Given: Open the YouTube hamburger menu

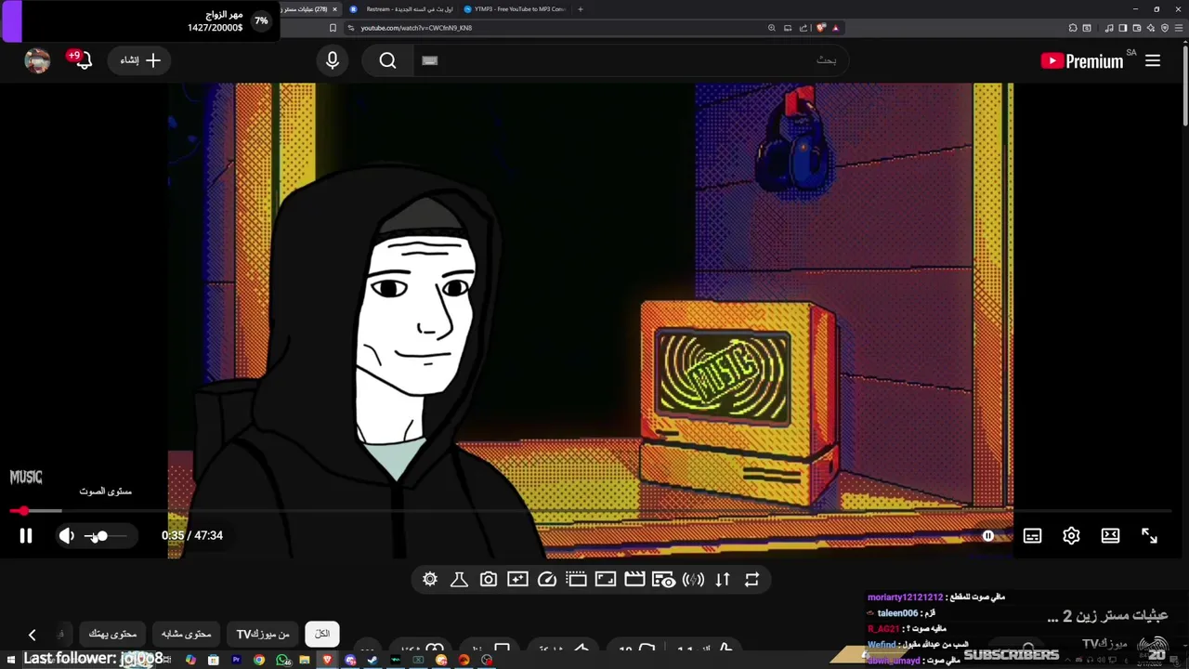Looking at the screenshot, I should coord(1153,60).
